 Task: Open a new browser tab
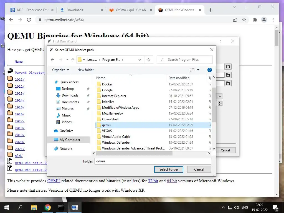210,10
